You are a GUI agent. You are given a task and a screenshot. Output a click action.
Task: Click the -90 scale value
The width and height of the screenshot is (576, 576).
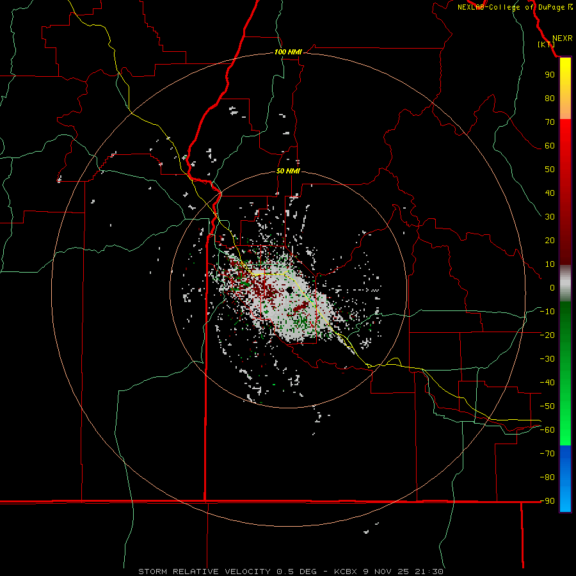pyautogui.click(x=547, y=501)
